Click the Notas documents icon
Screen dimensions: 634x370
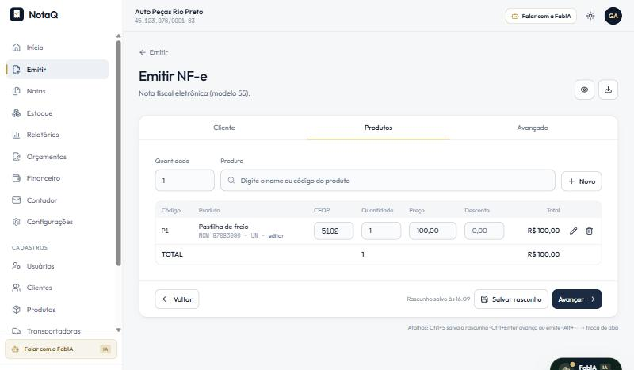(16, 91)
